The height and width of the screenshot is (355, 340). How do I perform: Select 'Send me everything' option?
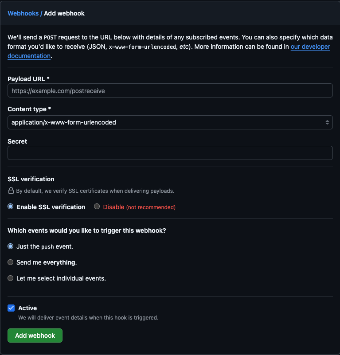coord(10,262)
